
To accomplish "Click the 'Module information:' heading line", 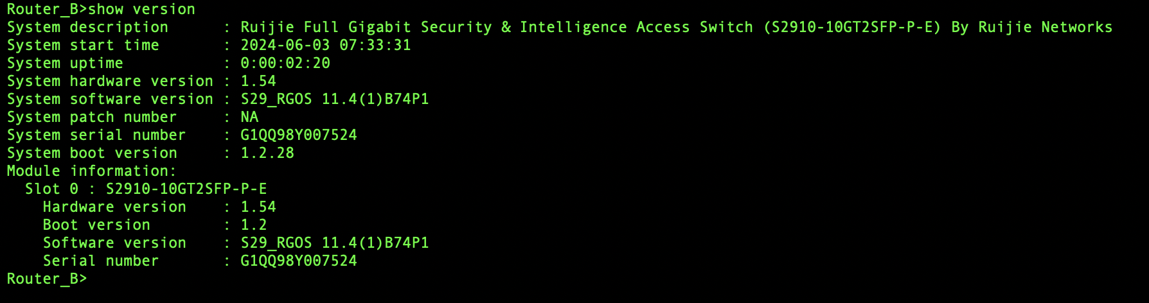I will coord(91,171).
